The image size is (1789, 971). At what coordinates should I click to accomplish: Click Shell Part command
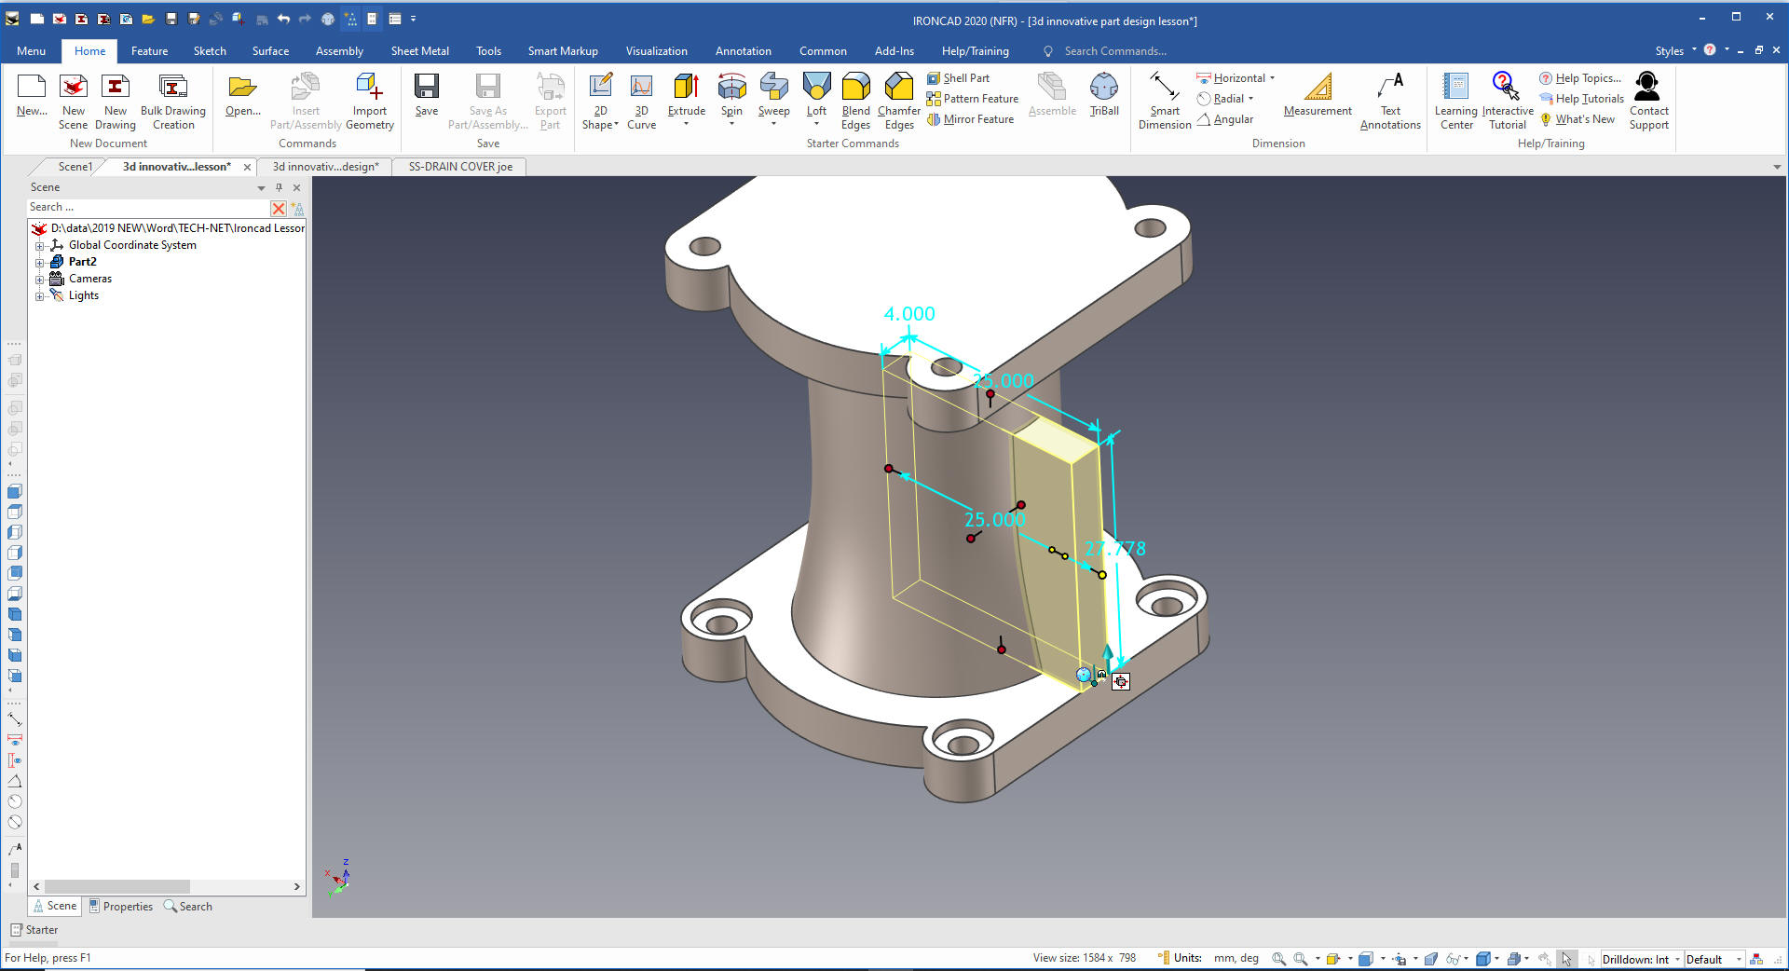[965, 78]
